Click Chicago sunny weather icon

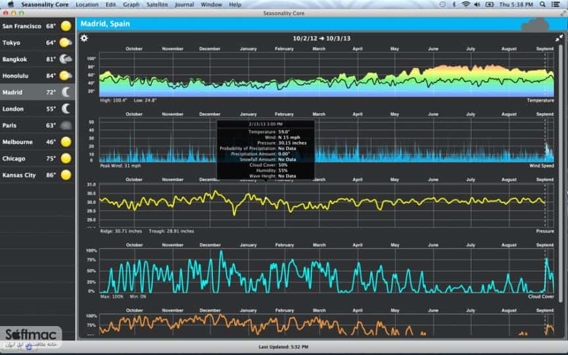[x=66, y=158]
